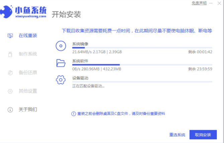Click the gear icon beside 其他设置
The image size is (224, 143).
click(10, 91)
